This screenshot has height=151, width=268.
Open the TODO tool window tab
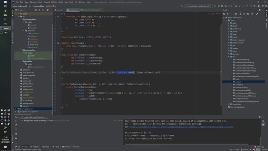(56, 147)
